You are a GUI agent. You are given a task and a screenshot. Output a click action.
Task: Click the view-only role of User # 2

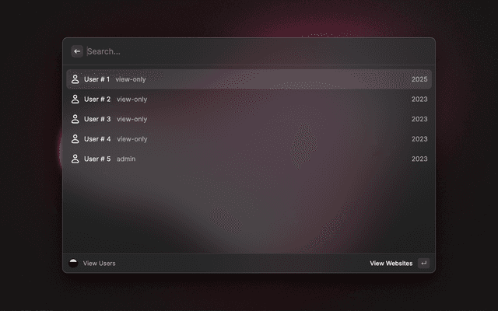[x=132, y=100]
